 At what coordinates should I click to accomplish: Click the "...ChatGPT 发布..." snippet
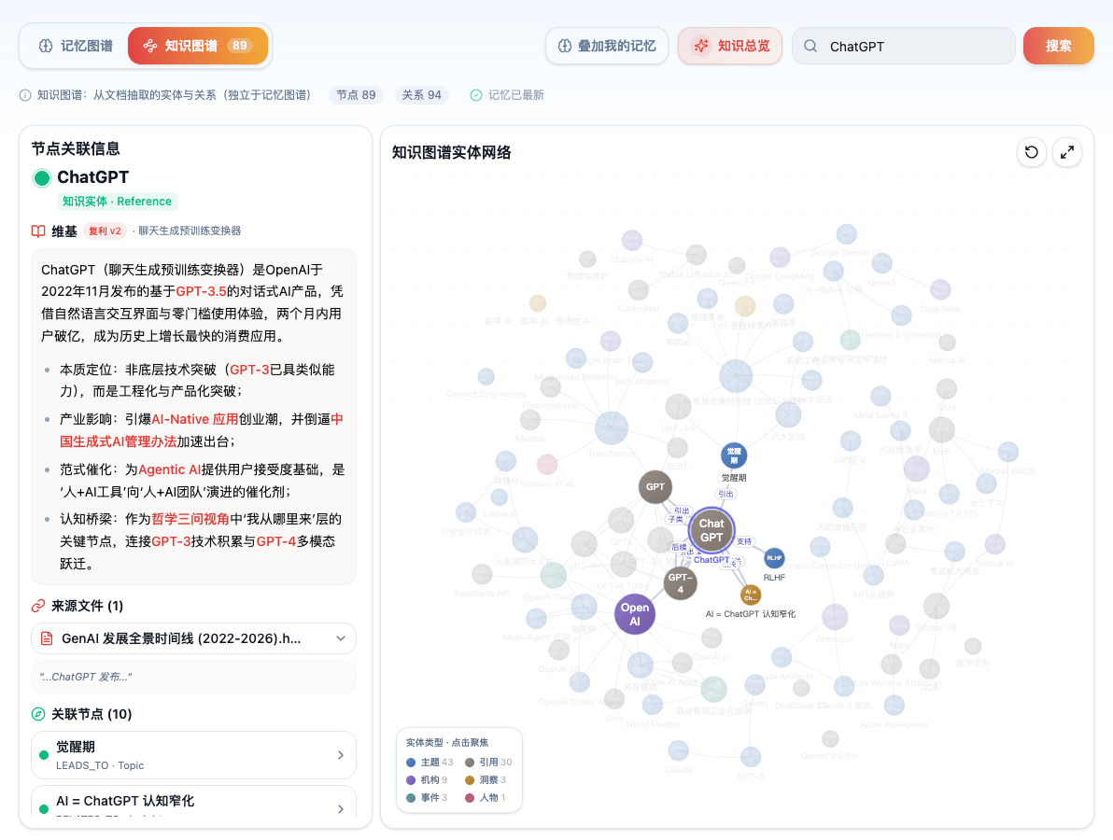coord(194,677)
